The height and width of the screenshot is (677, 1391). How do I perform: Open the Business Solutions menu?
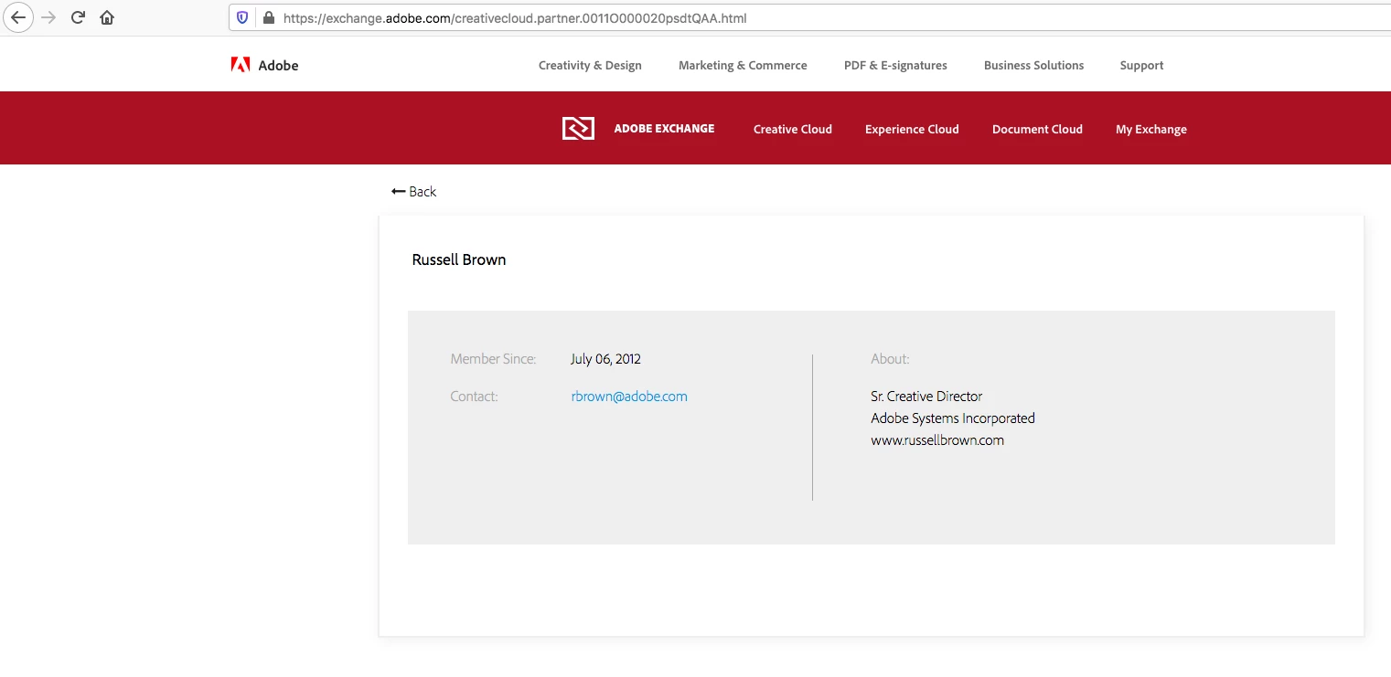(x=1033, y=66)
